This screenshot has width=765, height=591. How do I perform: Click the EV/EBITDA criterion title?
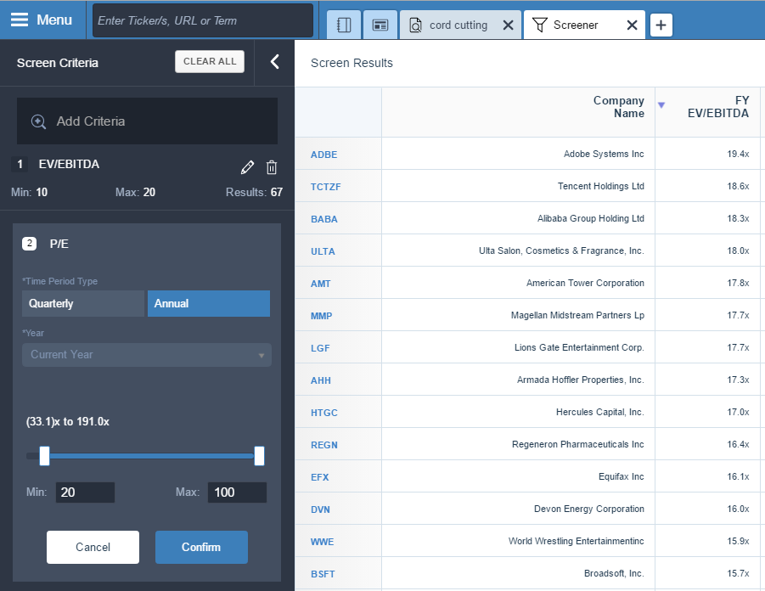[69, 164]
